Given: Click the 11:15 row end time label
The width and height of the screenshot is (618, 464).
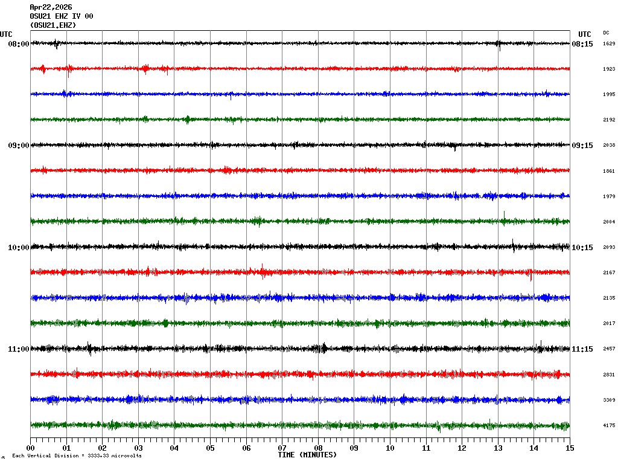Looking at the screenshot, I should pos(582,349).
